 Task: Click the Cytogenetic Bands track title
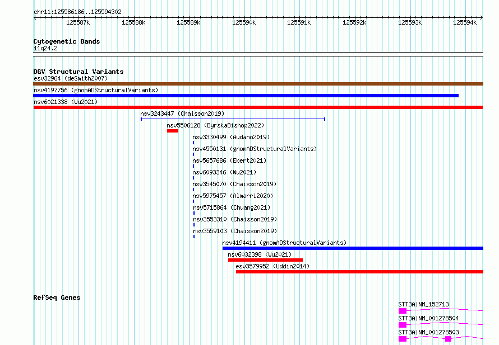(x=67, y=41)
